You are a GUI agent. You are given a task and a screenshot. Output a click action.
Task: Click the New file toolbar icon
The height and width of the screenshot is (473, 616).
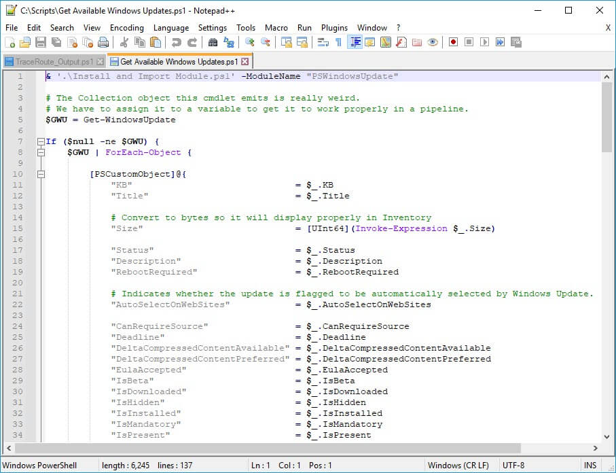point(10,42)
